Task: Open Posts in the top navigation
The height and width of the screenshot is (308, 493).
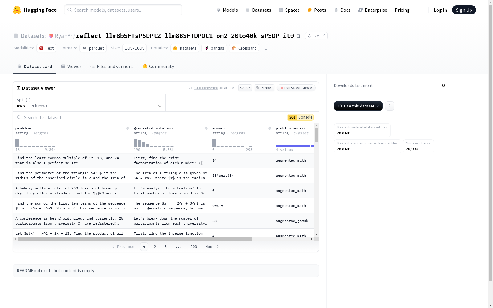Action: 317,10
